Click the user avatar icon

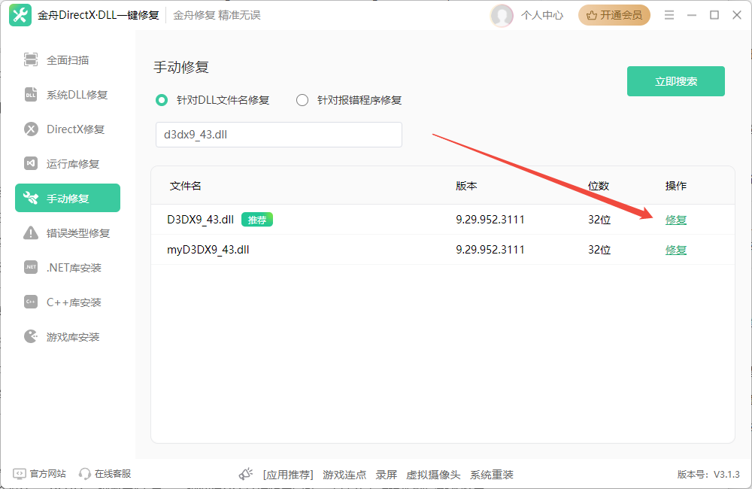pos(502,15)
